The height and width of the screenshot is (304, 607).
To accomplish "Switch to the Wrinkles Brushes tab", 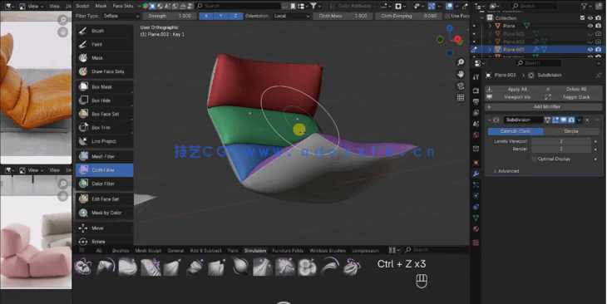I will click(x=328, y=251).
